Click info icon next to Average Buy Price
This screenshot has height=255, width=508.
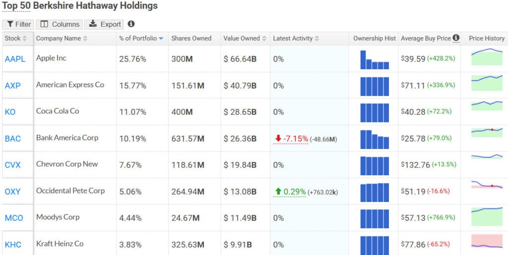coord(456,38)
